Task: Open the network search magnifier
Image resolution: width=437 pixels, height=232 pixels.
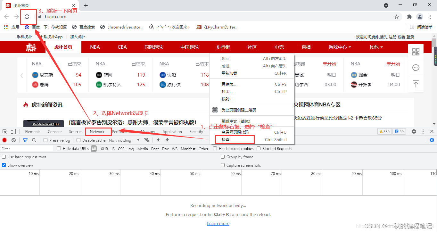Action: (x=34, y=140)
